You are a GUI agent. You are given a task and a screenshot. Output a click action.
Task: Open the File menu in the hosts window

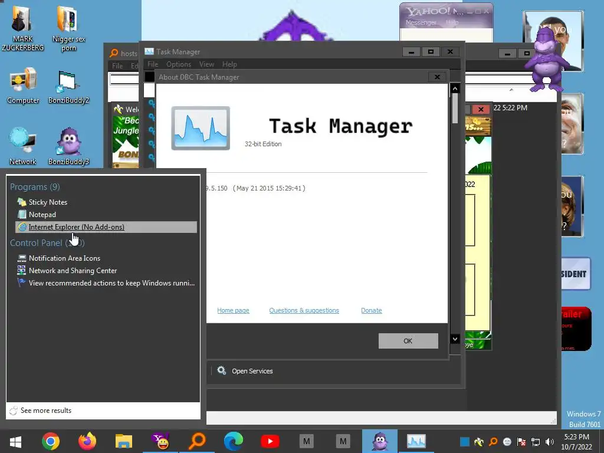point(117,66)
